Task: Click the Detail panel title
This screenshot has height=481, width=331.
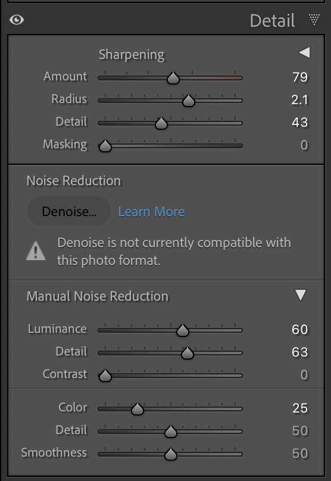Action: pyautogui.click(x=273, y=21)
